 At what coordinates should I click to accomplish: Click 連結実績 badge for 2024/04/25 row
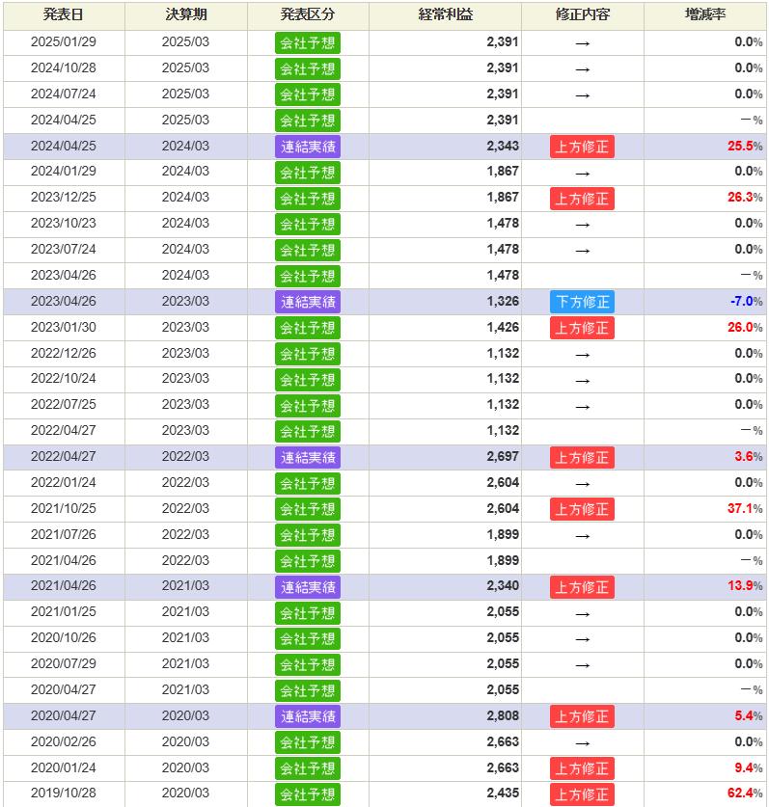[308, 147]
